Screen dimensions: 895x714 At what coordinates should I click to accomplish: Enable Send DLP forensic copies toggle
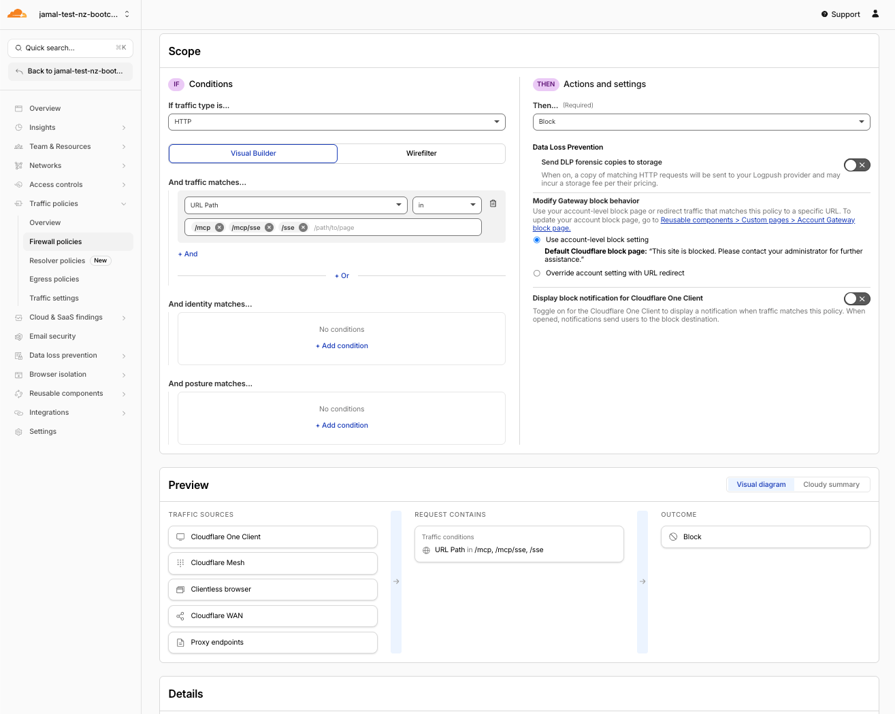(x=857, y=165)
